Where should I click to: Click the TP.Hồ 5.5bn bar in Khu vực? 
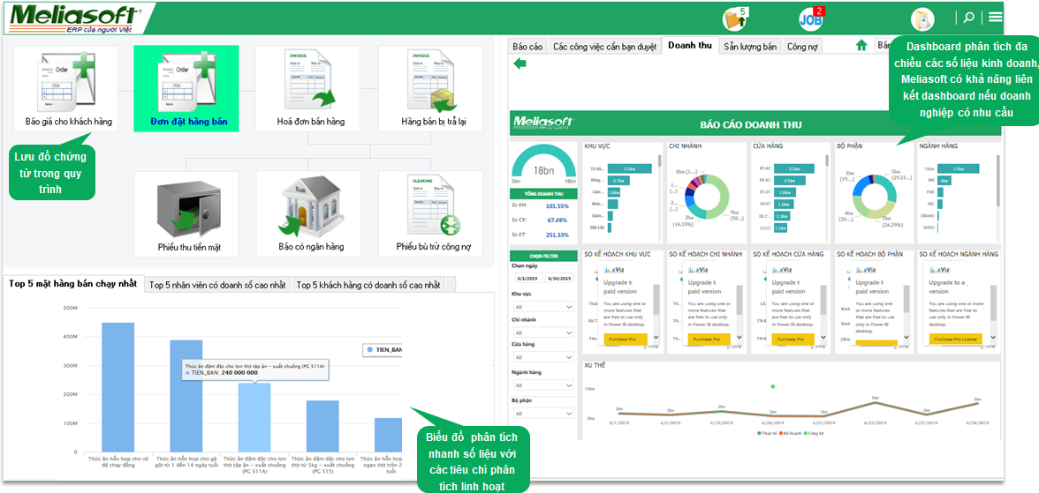point(629,168)
